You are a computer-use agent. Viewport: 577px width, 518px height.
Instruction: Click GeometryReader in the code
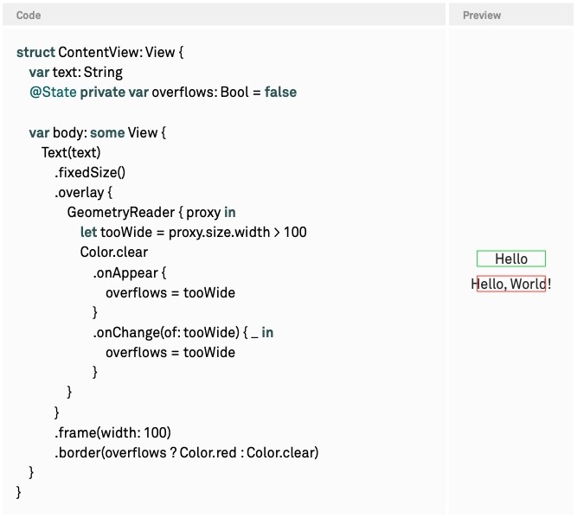(121, 212)
